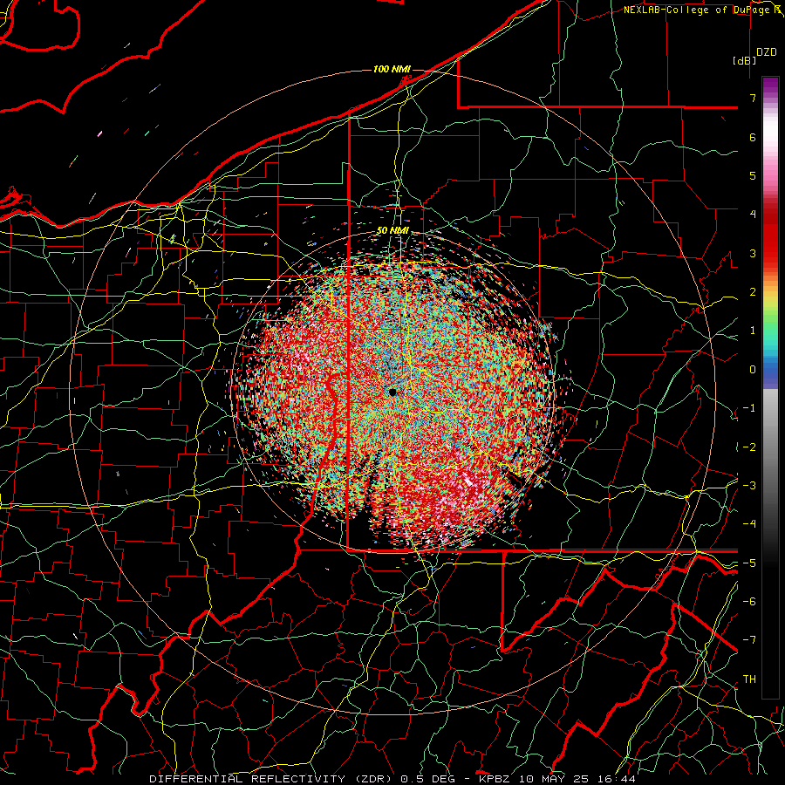The image size is (785, 785).
Task: Click the 1 value on the color scale
Action: [753, 331]
